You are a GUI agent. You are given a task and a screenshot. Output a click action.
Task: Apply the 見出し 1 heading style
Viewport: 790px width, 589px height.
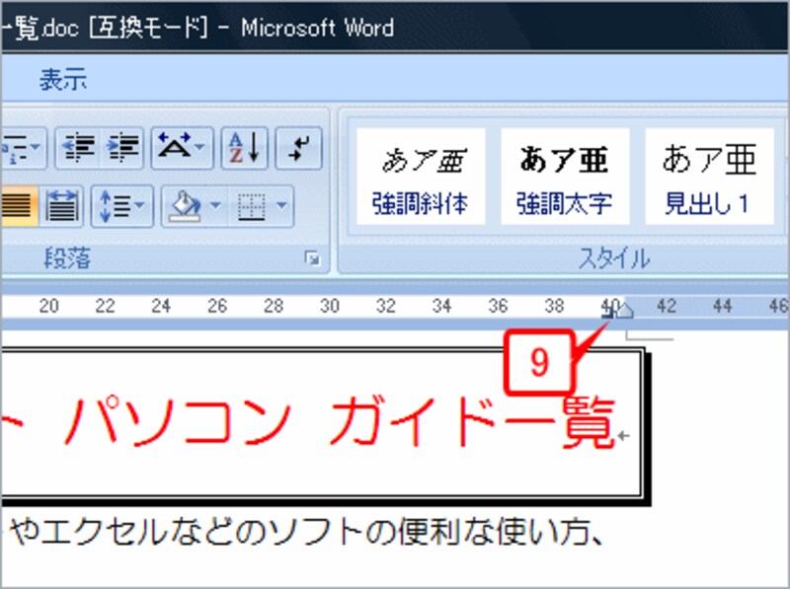(709, 176)
